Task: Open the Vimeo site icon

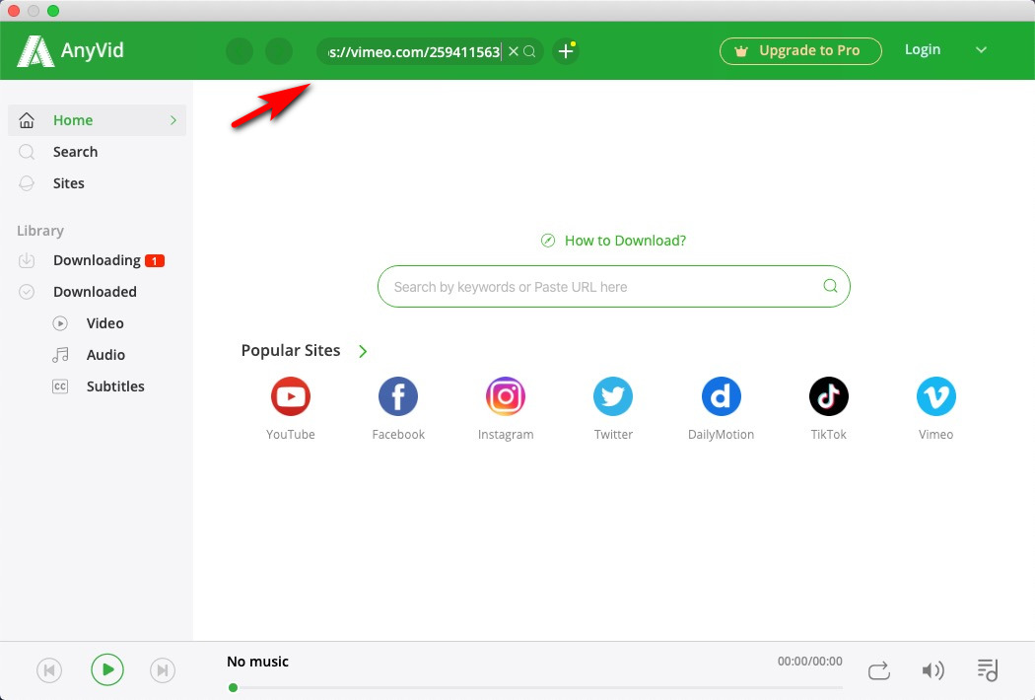Action: pos(936,396)
